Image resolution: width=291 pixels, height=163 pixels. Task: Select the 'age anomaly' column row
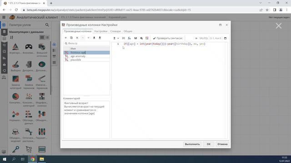coord(87,56)
